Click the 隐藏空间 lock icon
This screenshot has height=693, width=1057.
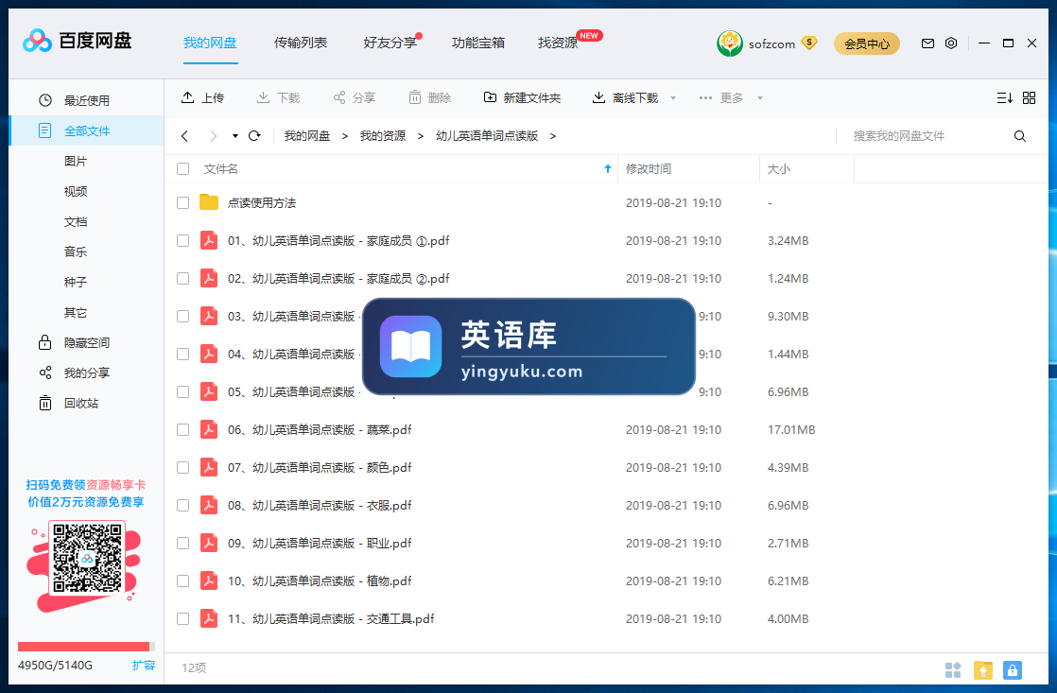click(45, 342)
